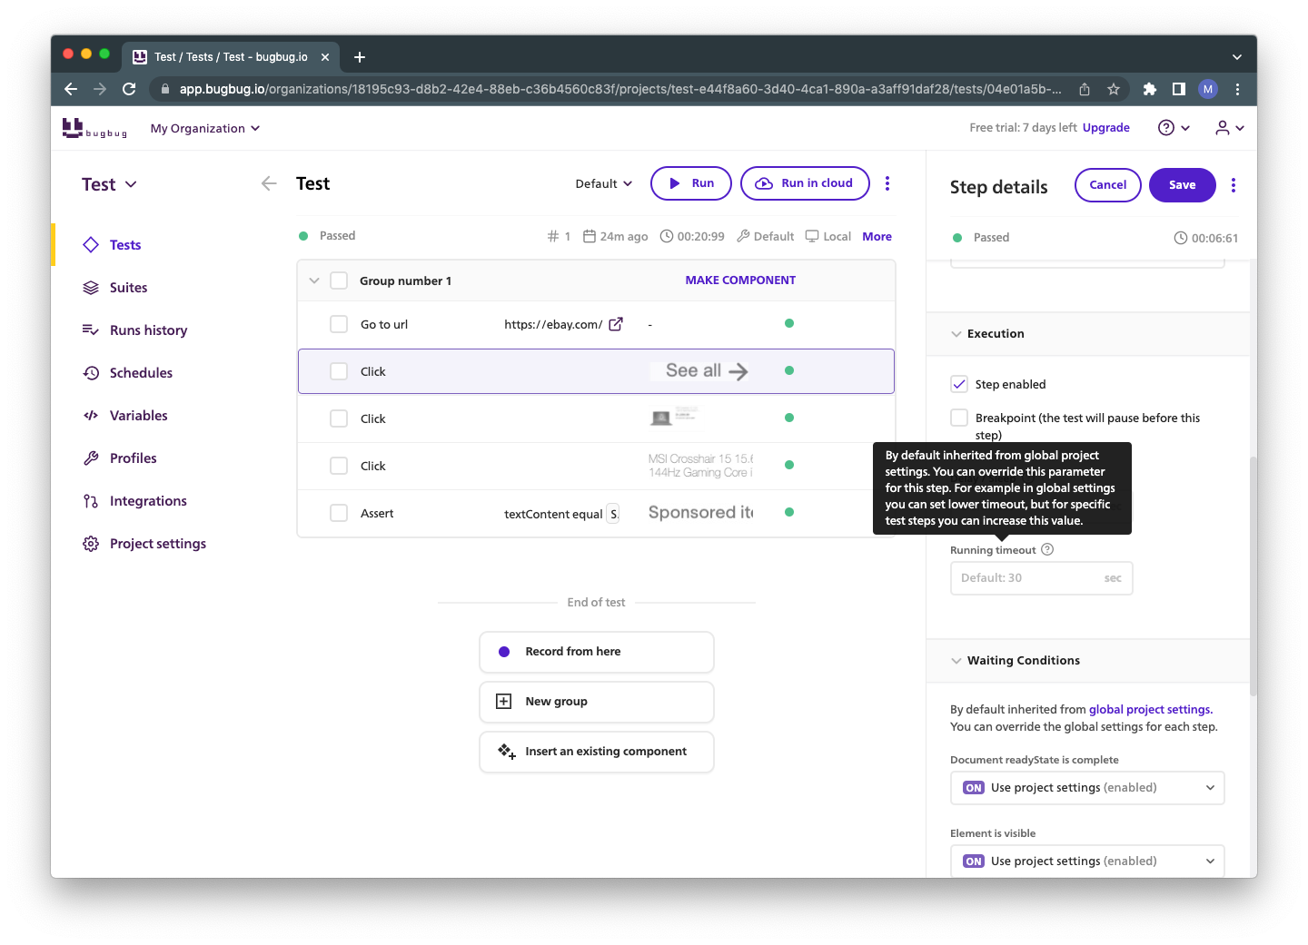
Task: Click the laptop screenshot thumbnail of Click step
Action: 674,418
